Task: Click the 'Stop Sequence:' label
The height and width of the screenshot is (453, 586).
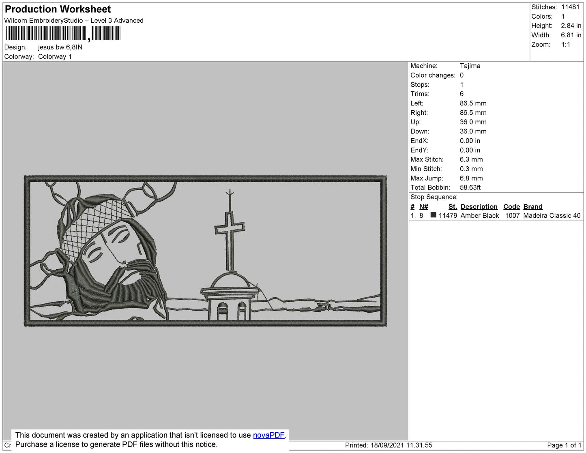Action: click(x=434, y=197)
